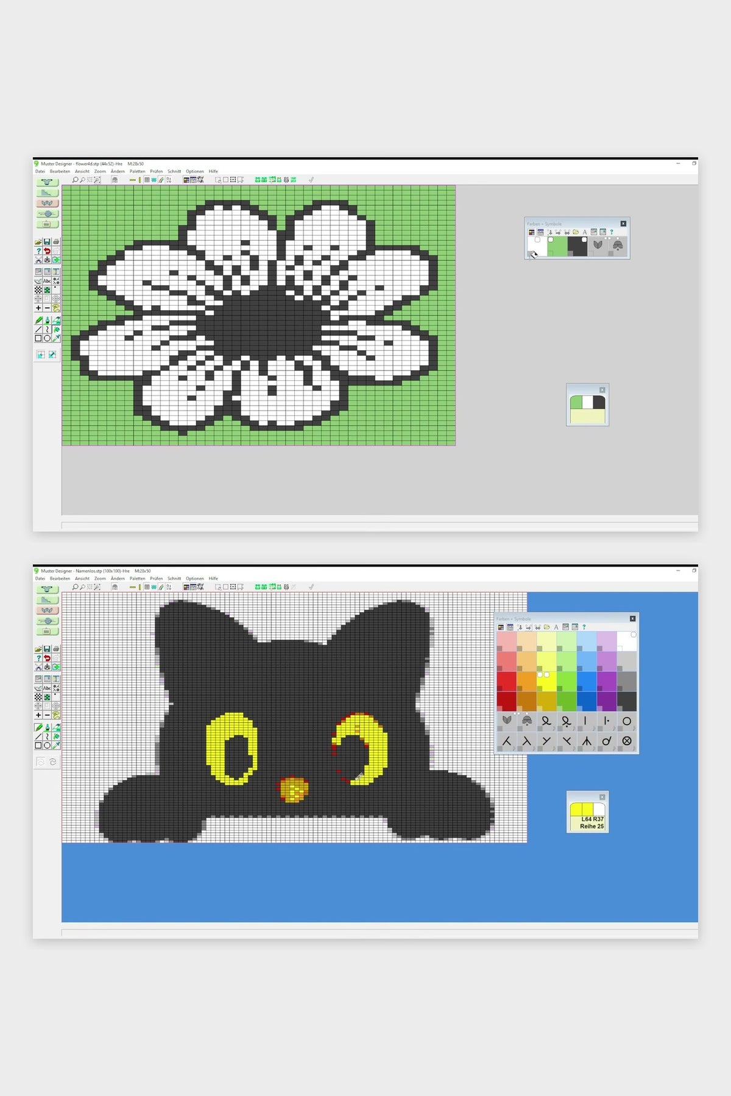Close the small color preview box in flower4d window
The height and width of the screenshot is (1096, 731).
tap(602, 390)
